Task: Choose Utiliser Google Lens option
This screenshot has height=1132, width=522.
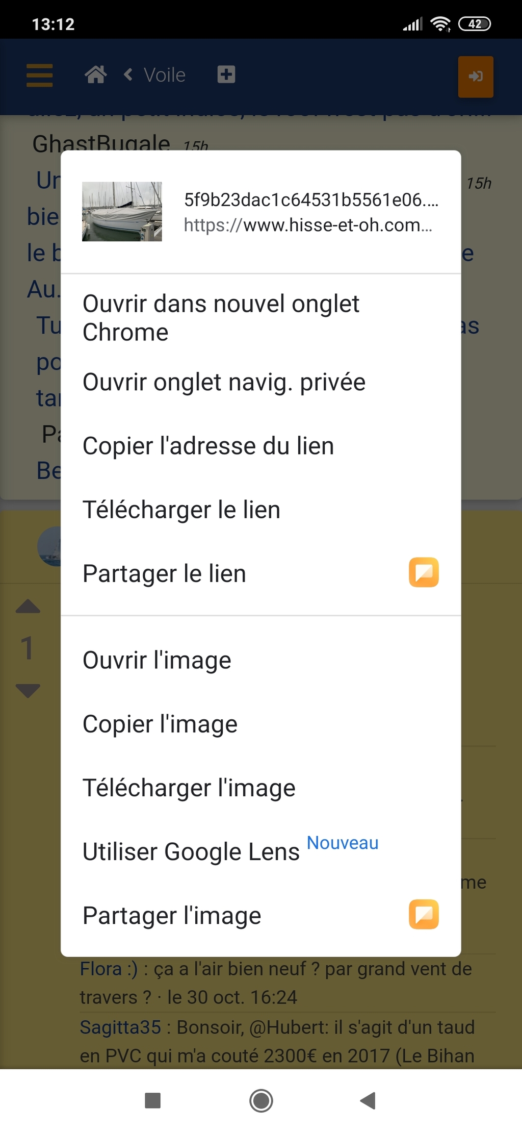Action: [261, 851]
